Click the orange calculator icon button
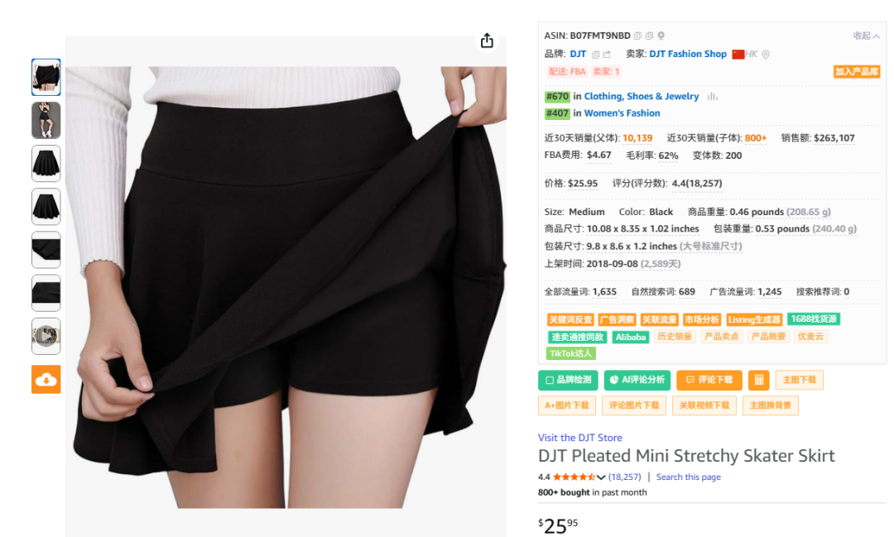 (x=759, y=380)
